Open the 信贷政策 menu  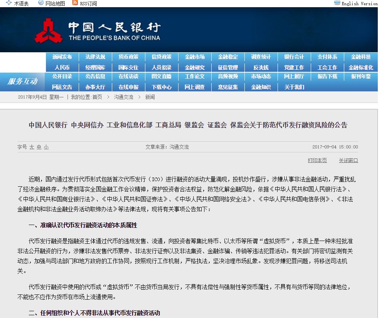point(161,57)
